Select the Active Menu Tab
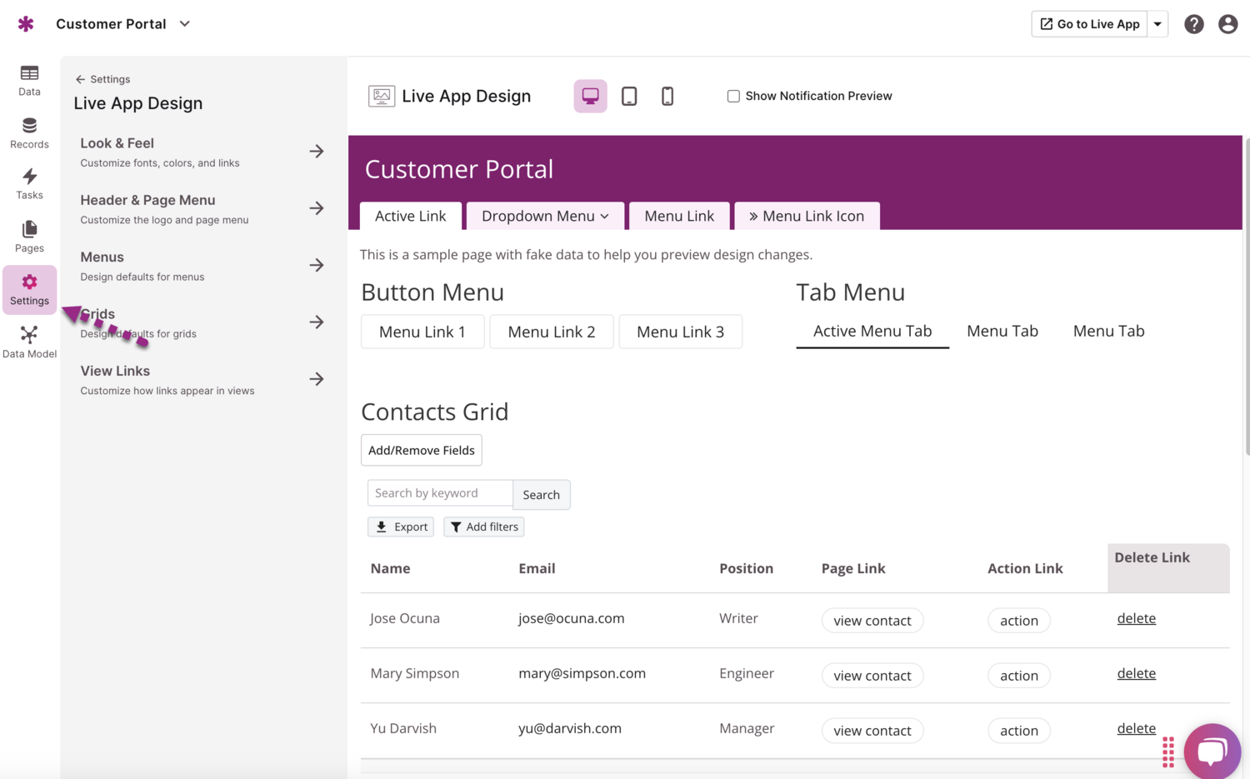The image size is (1250, 779). (872, 331)
